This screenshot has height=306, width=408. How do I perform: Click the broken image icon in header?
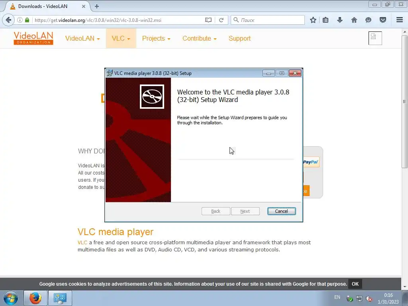tap(375, 38)
